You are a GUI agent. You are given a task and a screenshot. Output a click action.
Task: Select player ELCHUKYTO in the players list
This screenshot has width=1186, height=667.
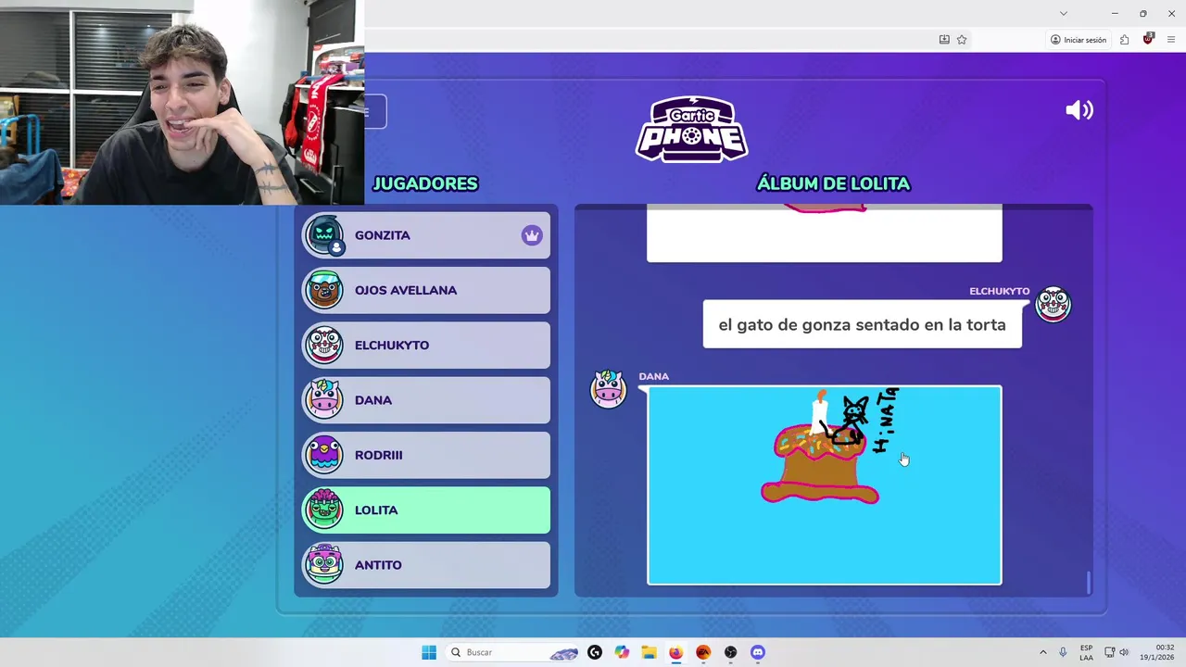point(426,346)
